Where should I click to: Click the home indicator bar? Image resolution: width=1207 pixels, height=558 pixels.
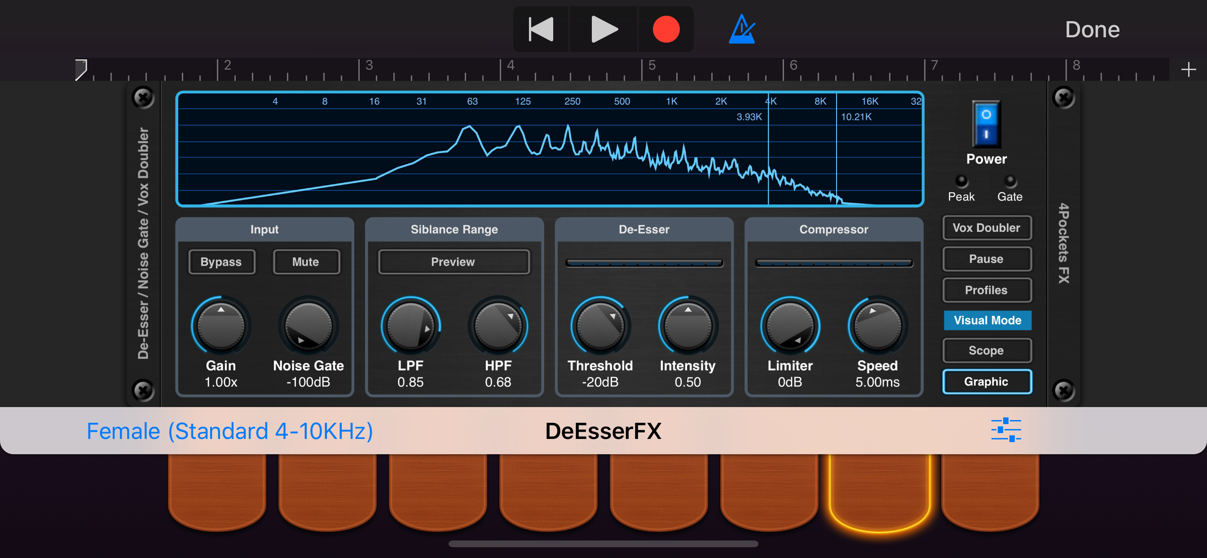(x=603, y=544)
